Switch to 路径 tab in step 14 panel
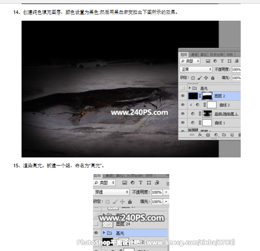This screenshot has height=251, width=260. [203, 54]
